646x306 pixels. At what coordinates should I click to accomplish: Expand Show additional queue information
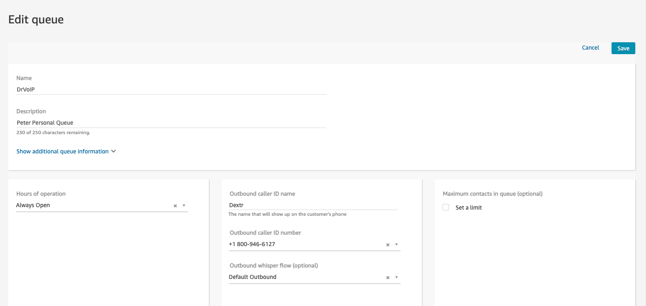66,151
